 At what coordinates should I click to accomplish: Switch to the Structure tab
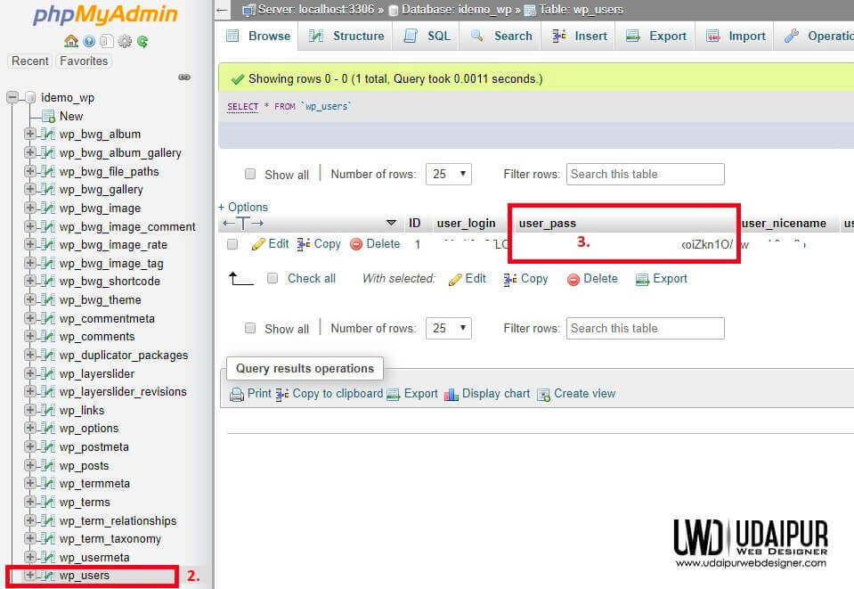tap(346, 36)
